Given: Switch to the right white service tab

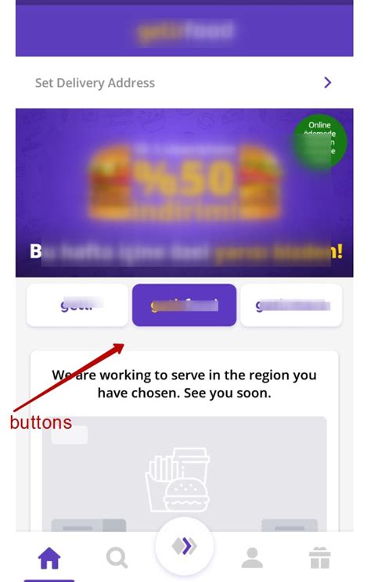Looking at the screenshot, I should coord(291,305).
